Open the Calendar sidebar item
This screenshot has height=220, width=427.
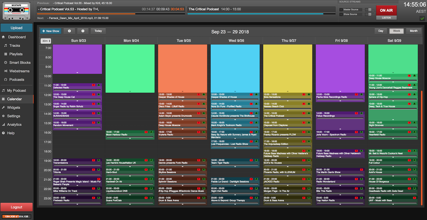17,99
